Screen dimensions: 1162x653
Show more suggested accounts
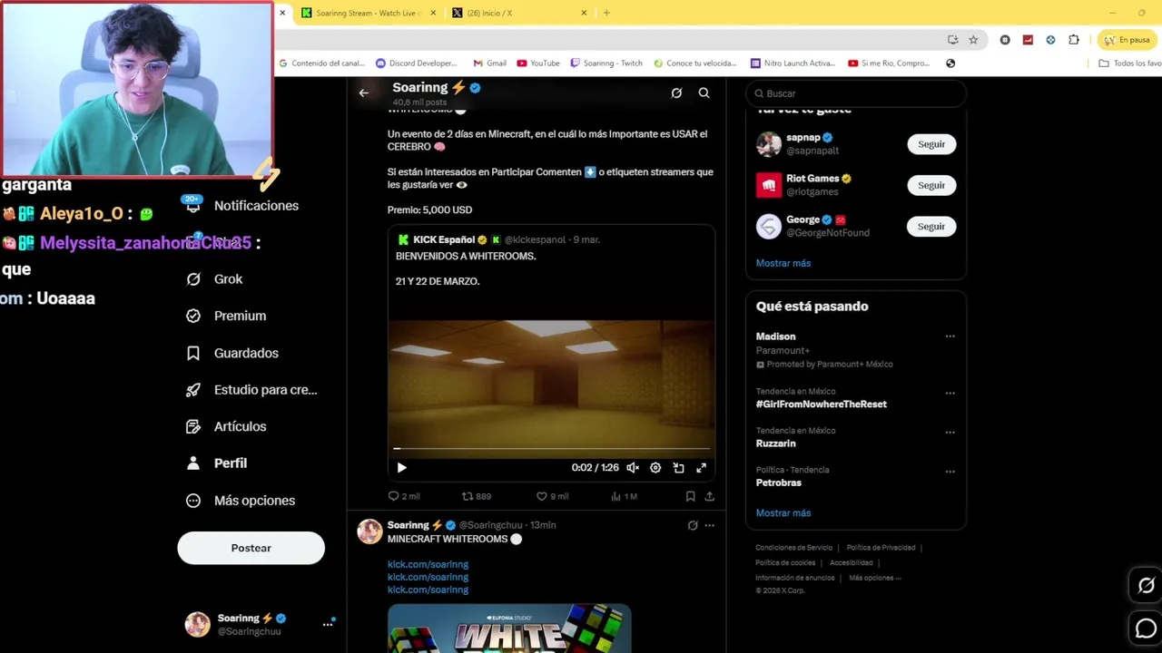(x=783, y=263)
